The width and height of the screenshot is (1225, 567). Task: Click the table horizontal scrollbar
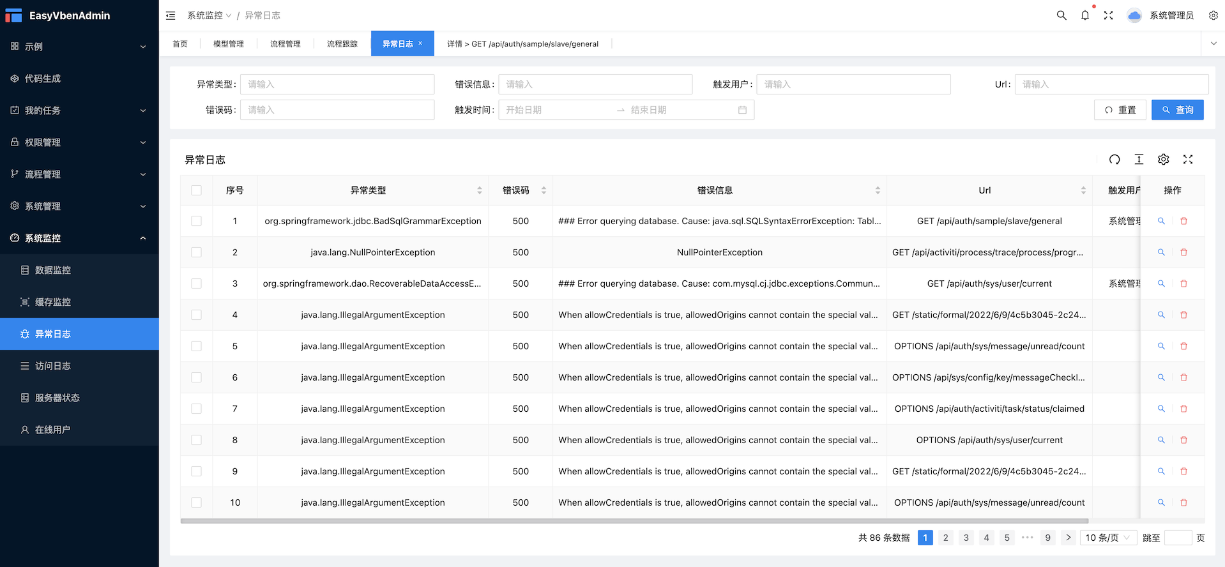point(634,521)
